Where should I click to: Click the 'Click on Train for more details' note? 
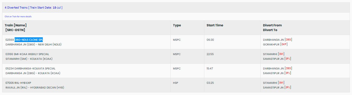click(18, 16)
